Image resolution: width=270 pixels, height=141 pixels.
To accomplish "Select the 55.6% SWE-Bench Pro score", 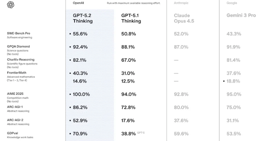I will pyautogui.click(x=80, y=34).
